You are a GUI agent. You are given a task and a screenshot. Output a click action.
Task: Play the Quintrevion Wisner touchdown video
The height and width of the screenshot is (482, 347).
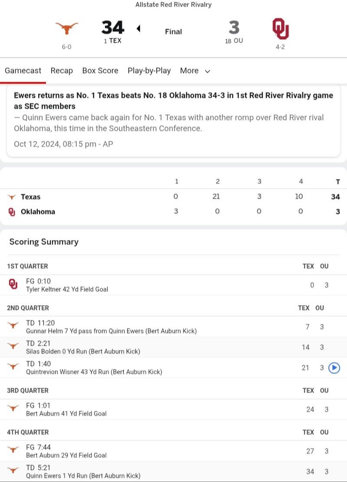point(334,368)
